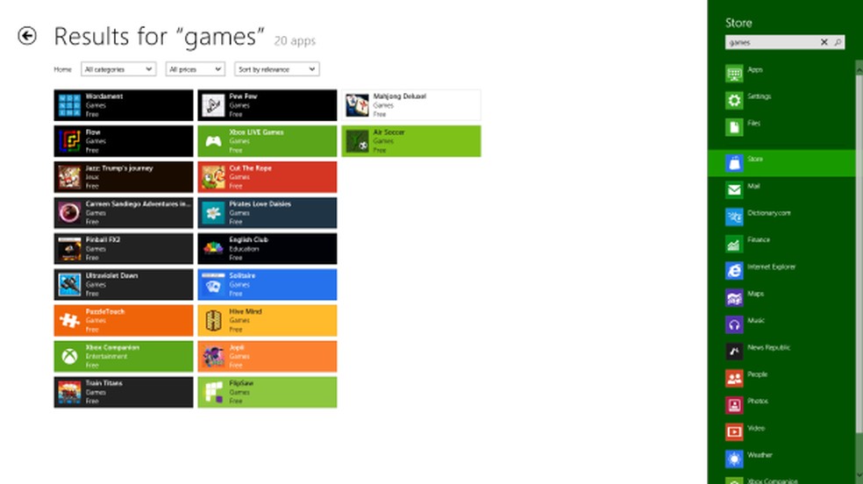Select Store in search pane
Screen dimensions: 863x484
click(x=781, y=163)
